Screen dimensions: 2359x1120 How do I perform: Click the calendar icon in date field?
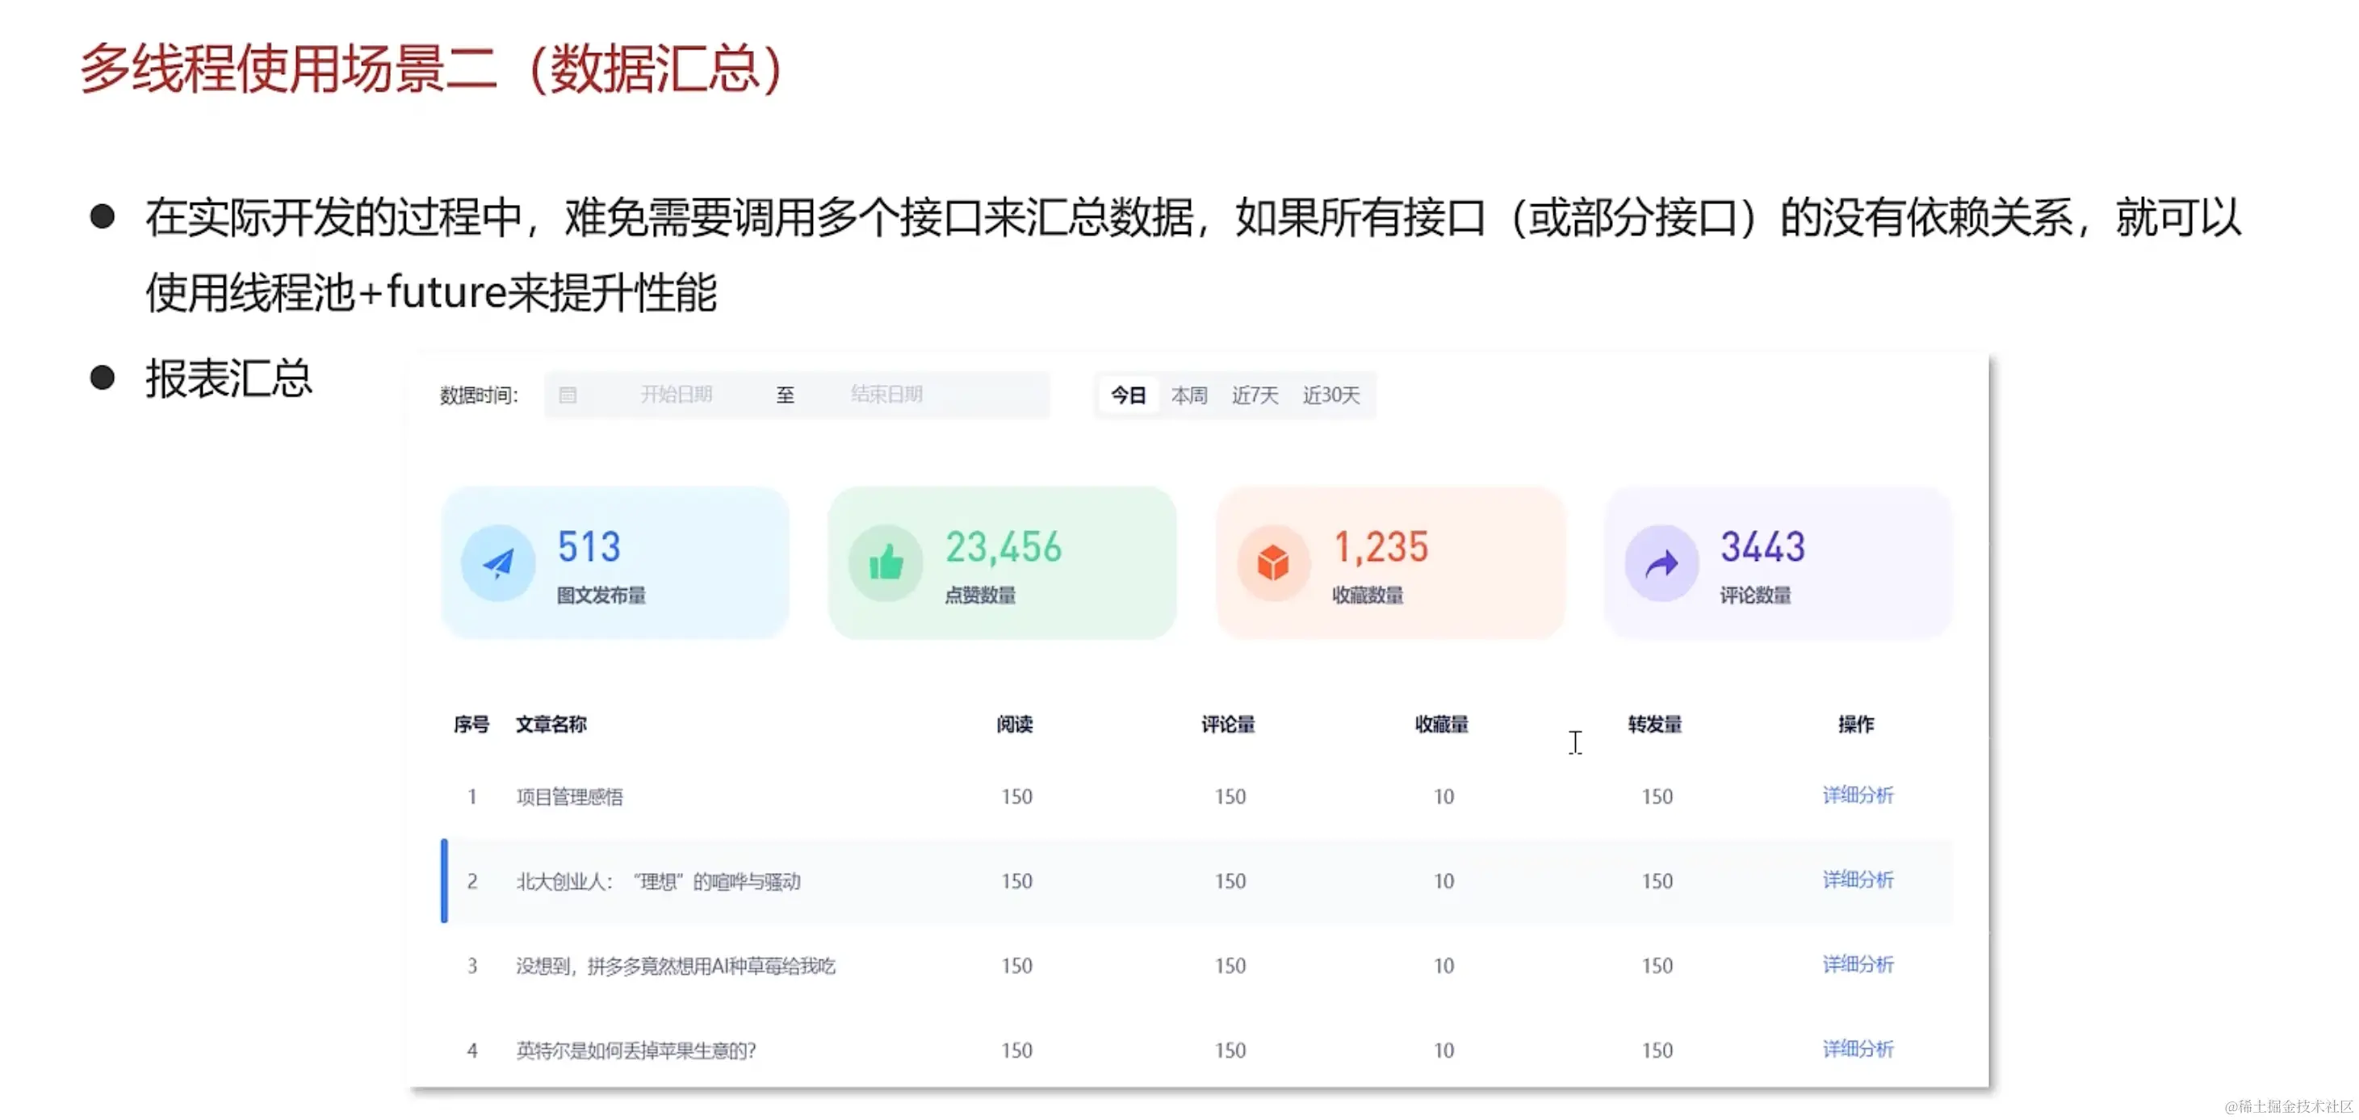568,395
